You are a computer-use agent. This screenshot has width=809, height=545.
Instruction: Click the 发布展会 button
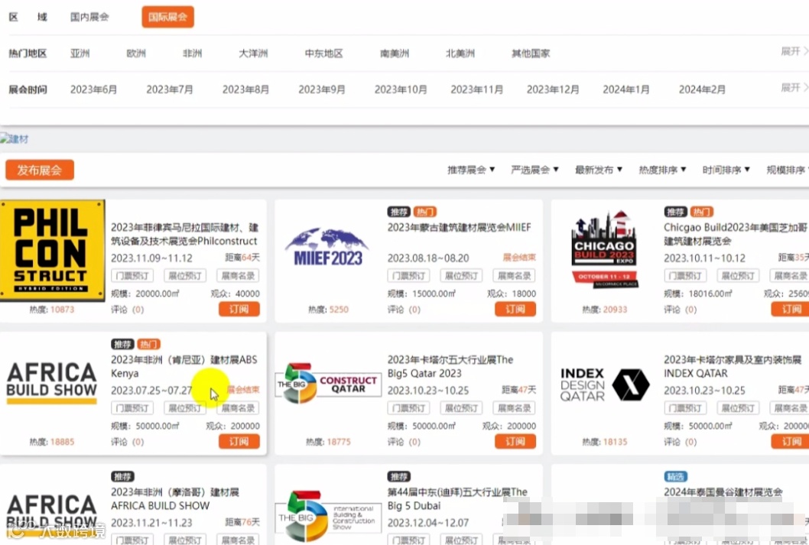[x=40, y=170]
